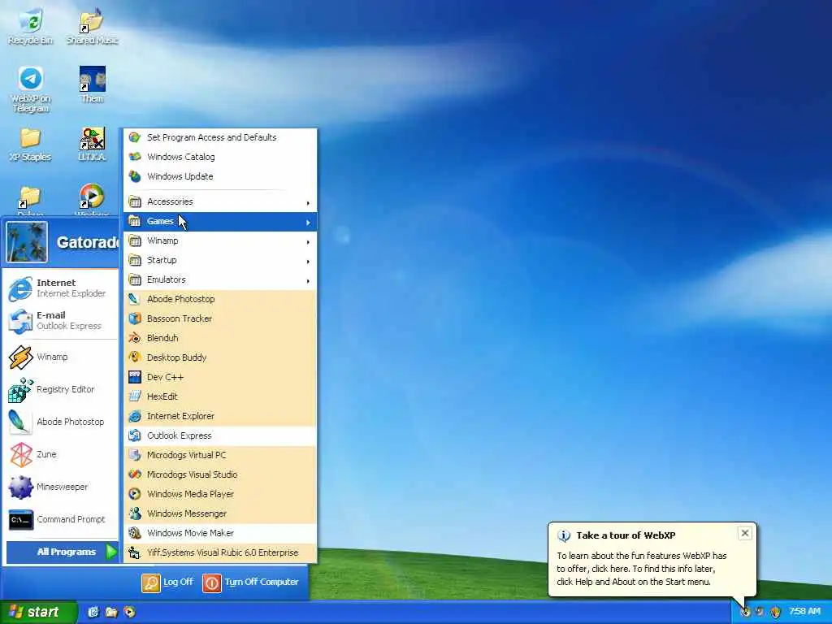Image resolution: width=832 pixels, height=624 pixels.
Task: Click the Gatorade user avatar picture
Action: point(27,242)
